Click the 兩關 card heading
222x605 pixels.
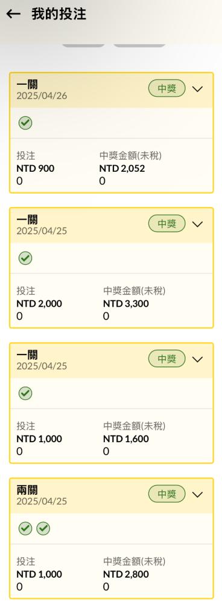[27, 490]
